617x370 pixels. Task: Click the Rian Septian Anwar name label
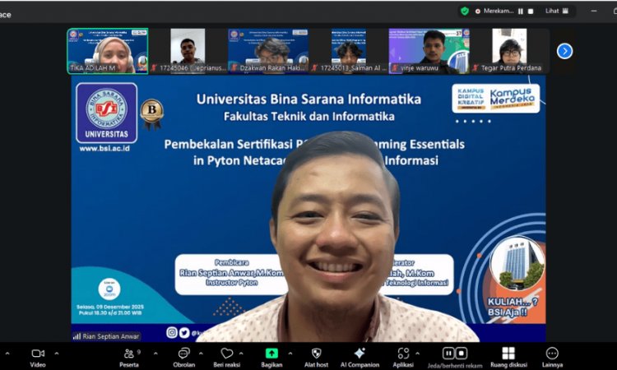point(110,336)
